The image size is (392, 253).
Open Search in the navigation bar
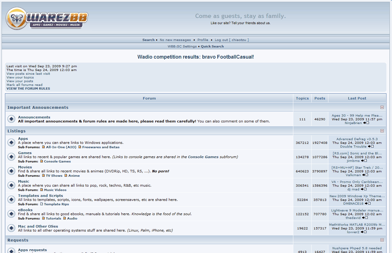point(148,40)
